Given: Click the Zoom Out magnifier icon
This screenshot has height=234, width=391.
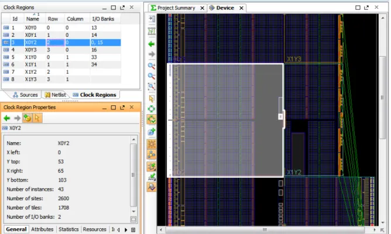Looking at the screenshot, I should click(x=152, y=76).
